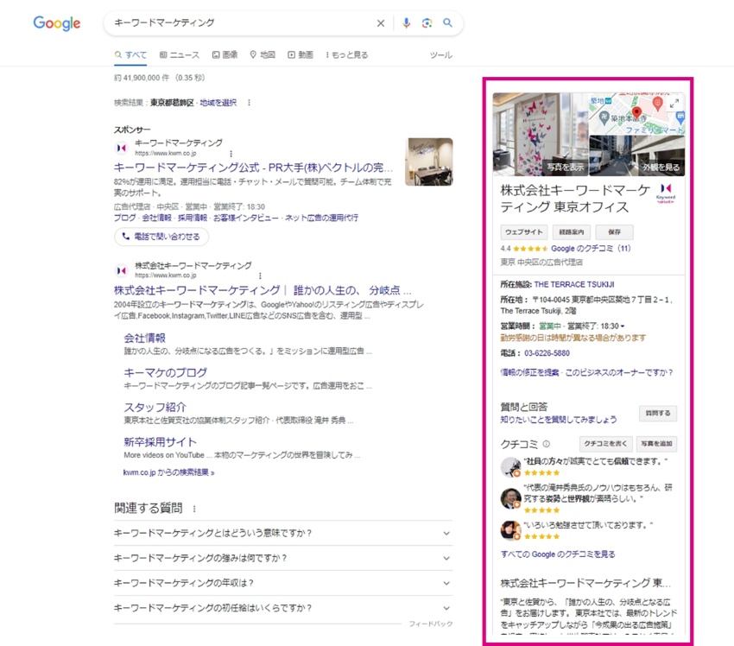Open the キーマケのブログ sitelink
This screenshot has height=646, width=734.
point(165,372)
